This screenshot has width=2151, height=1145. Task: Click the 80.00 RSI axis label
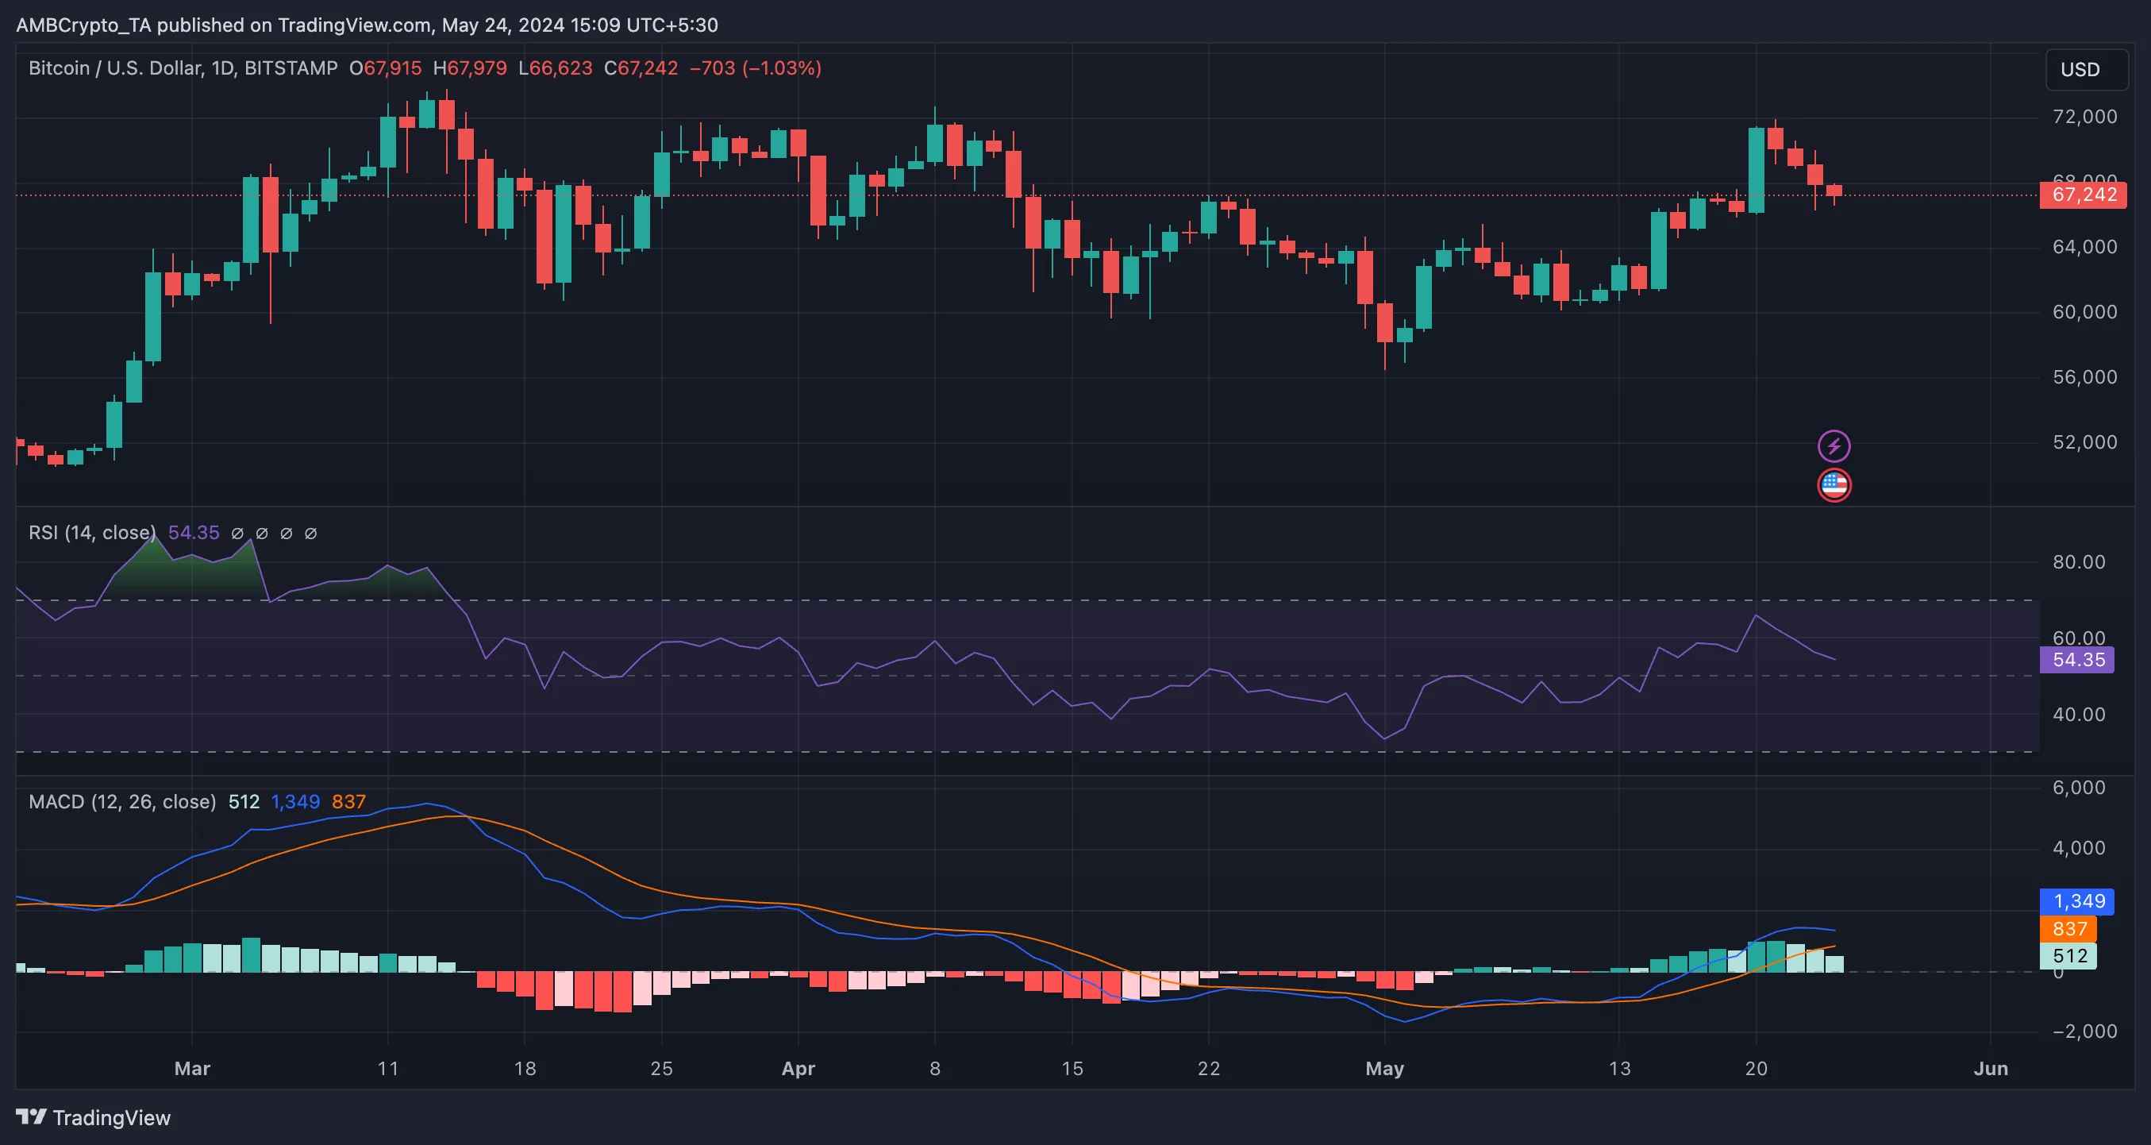pyautogui.click(x=2080, y=562)
